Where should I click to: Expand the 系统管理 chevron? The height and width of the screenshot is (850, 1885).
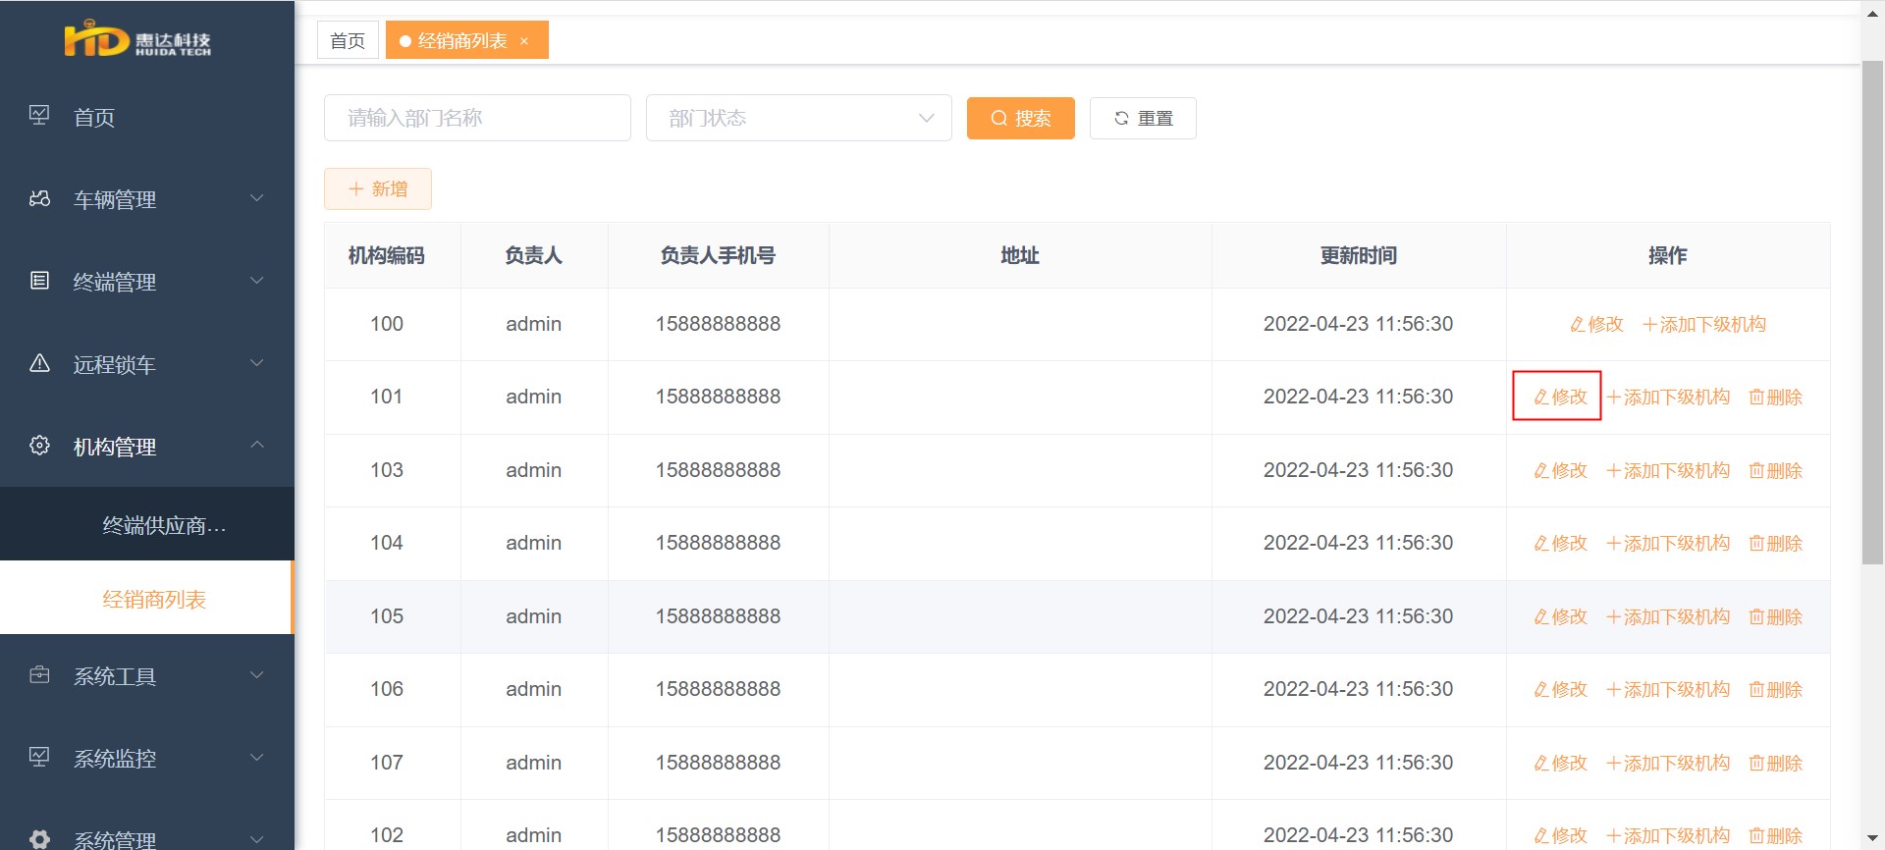point(256,840)
